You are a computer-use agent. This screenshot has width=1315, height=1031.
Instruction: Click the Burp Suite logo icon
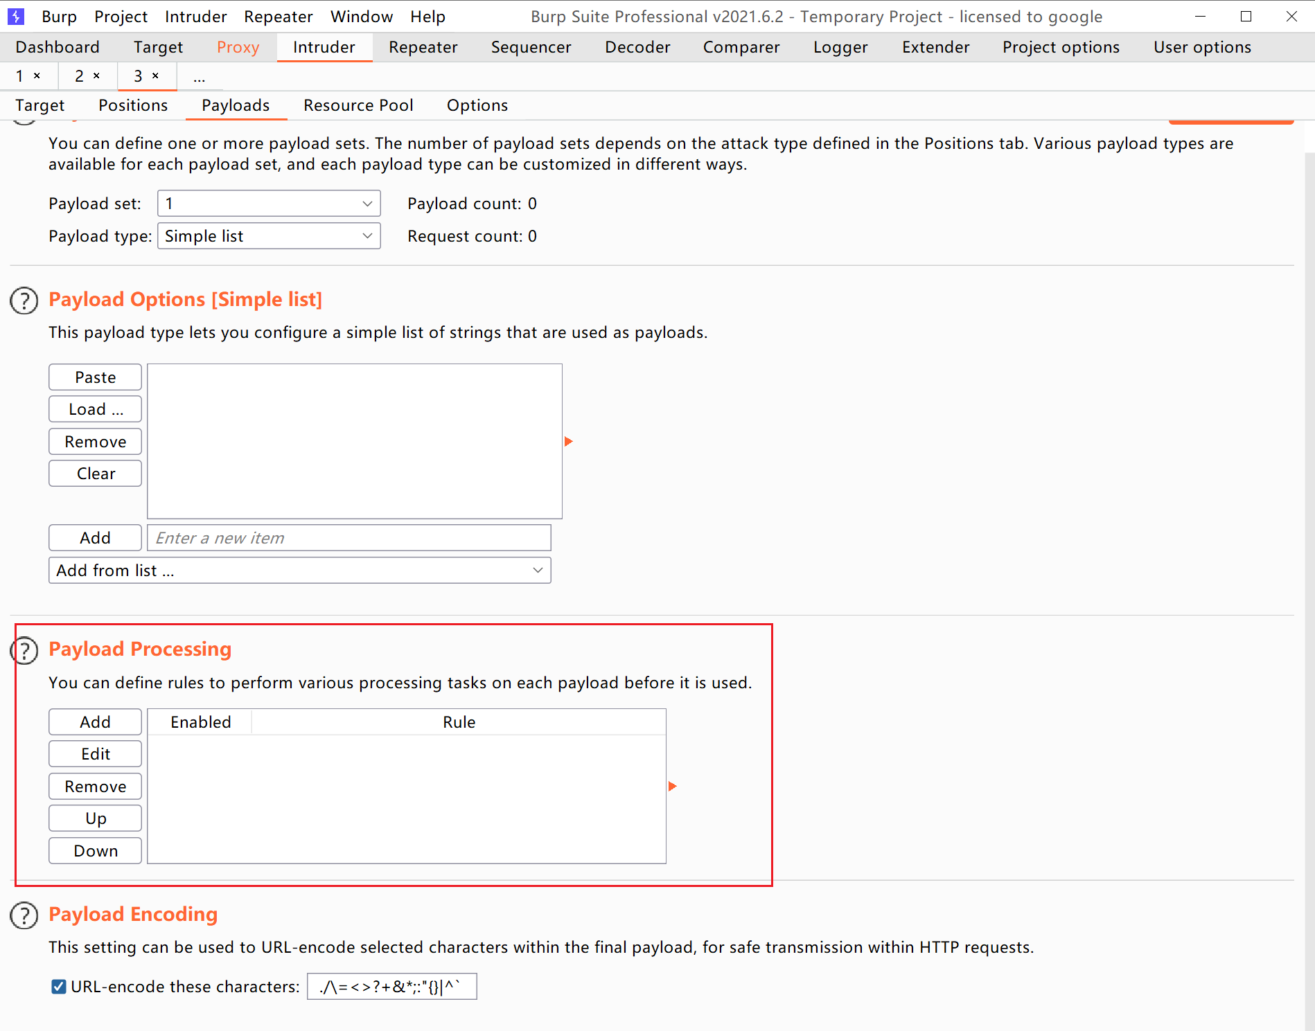point(15,16)
